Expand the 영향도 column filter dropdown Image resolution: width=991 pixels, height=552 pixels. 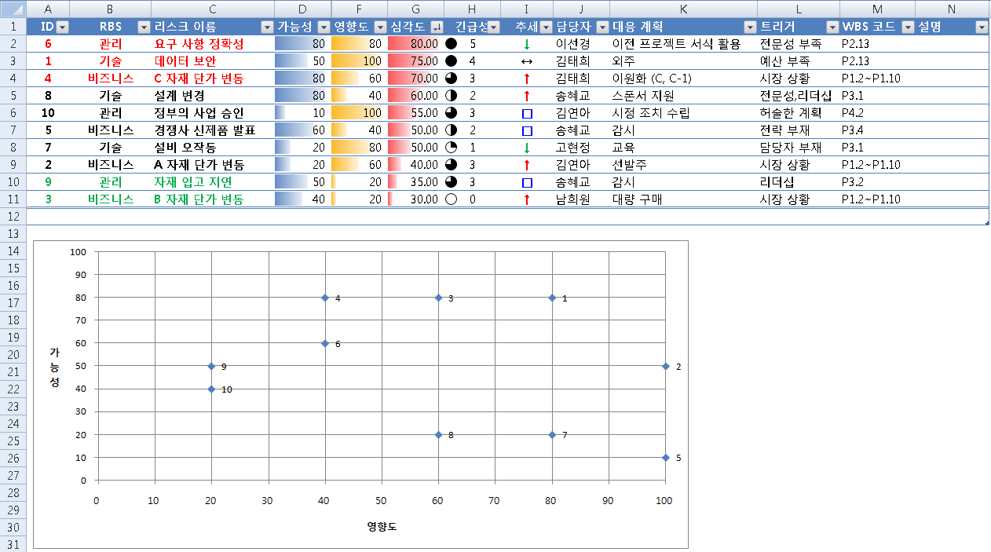pyautogui.click(x=380, y=27)
